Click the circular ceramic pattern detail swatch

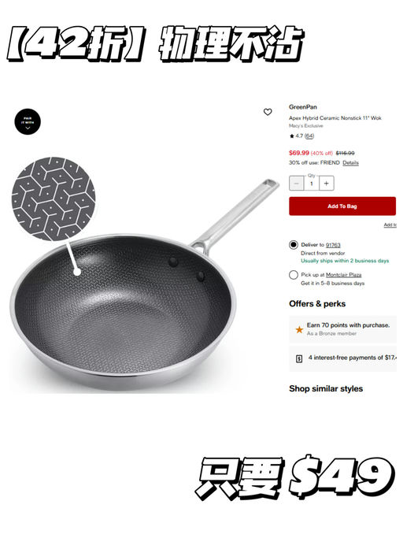pyautogui.click(x=54, y=199)
